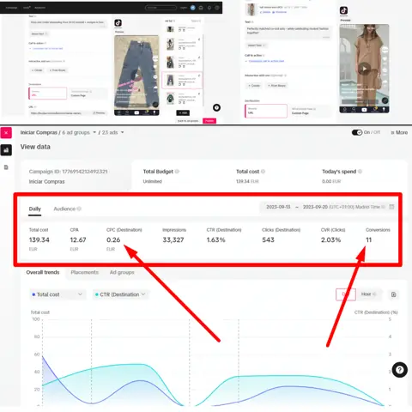Switch to Overall trends tab
Image resolution: width=412 pixels, height=412 pixels.
click(x=43, y=272)
